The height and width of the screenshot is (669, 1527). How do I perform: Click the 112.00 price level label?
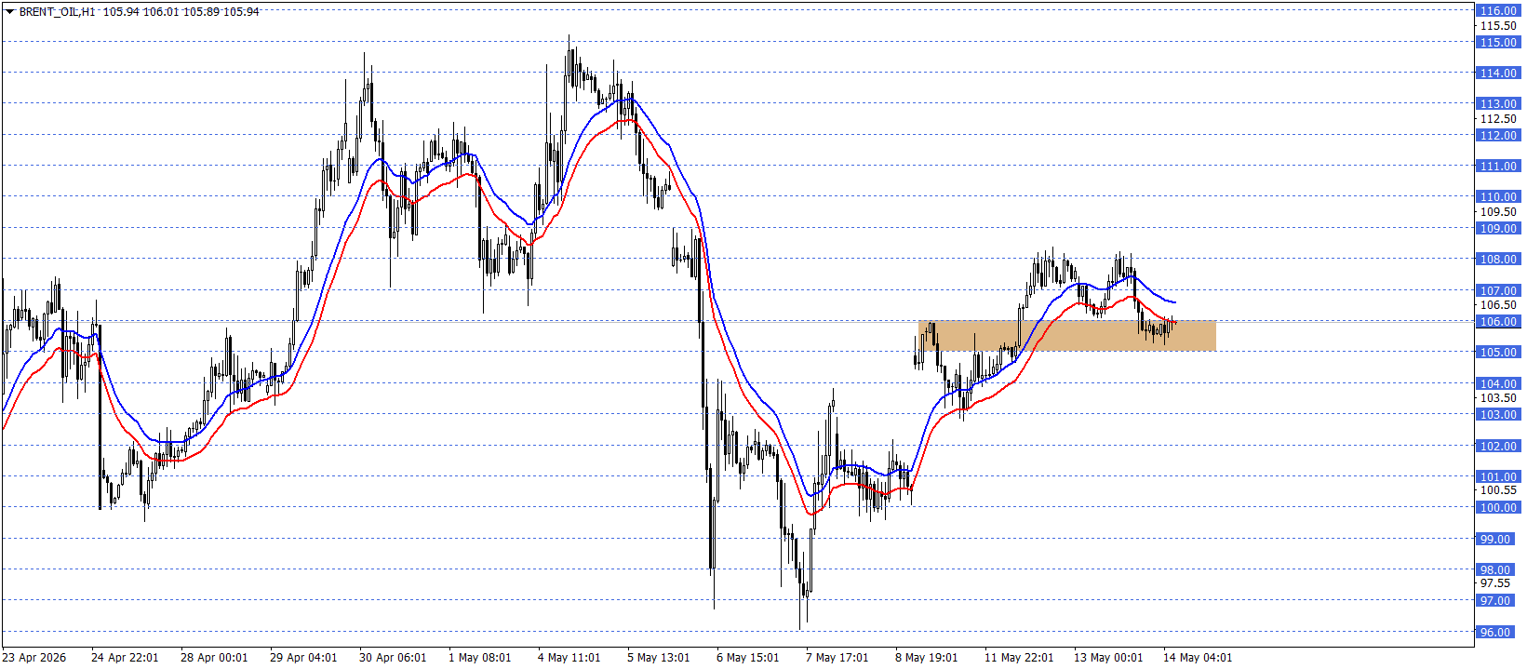pyautogui.click(x=1498, y=135)
